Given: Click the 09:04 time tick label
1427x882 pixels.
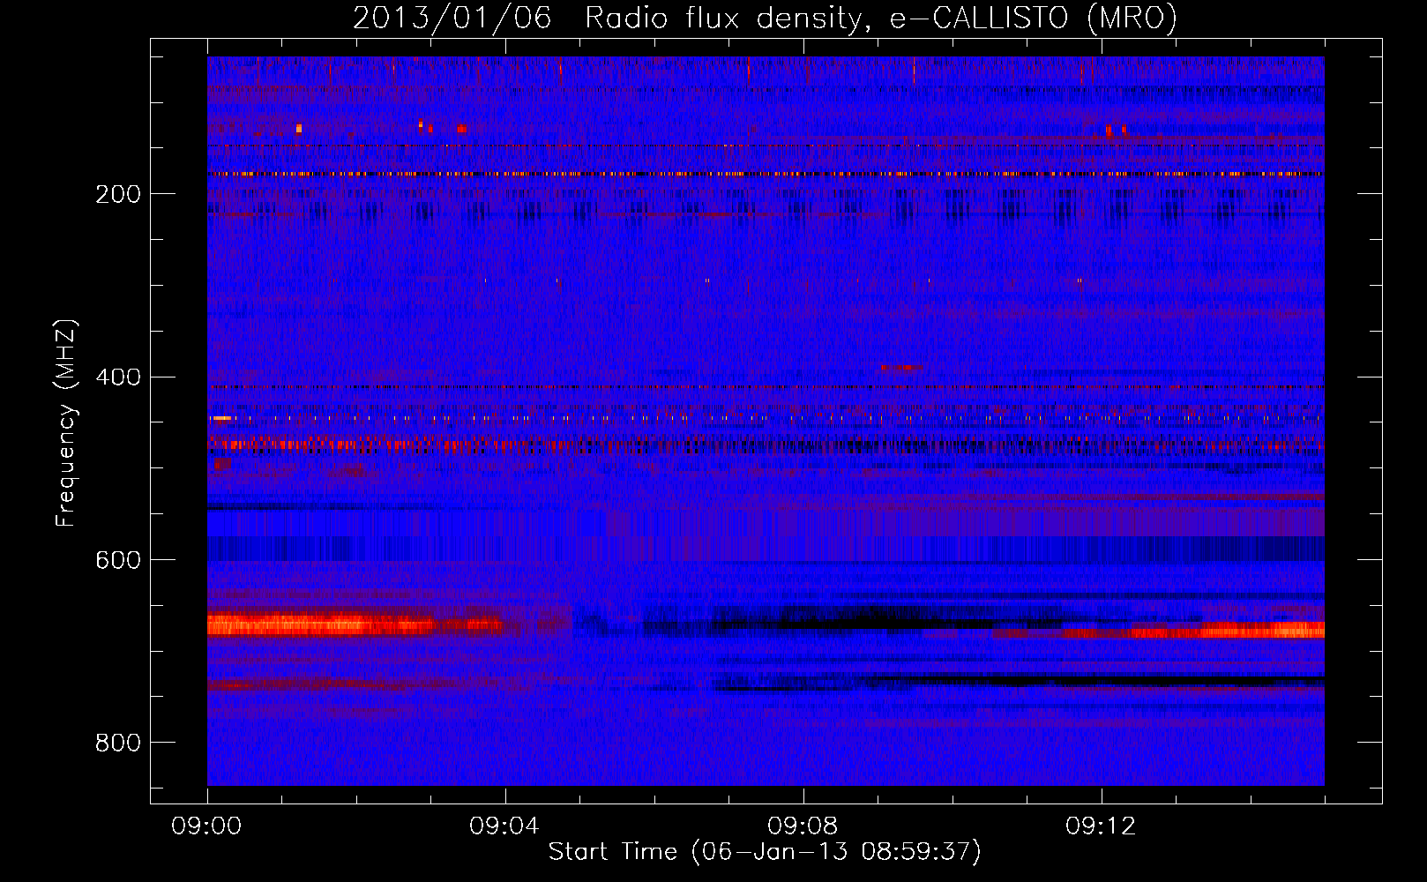Looking at the screenshot, I should 505,826.
